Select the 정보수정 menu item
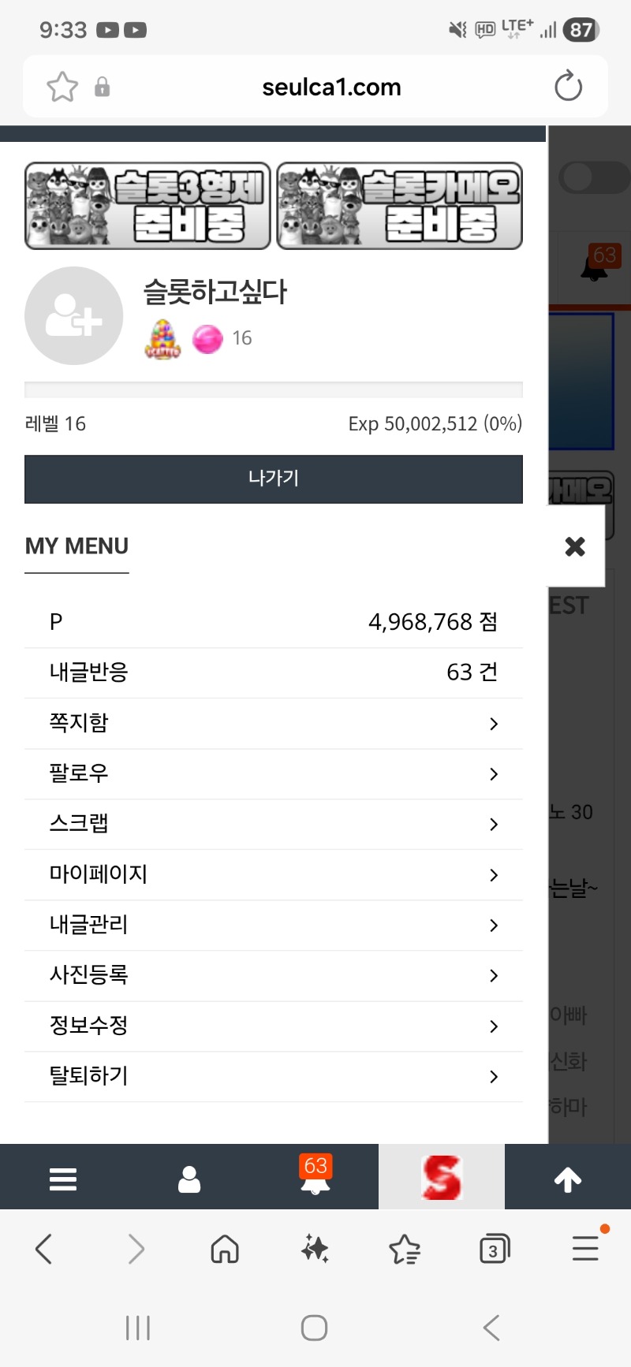The height and width of the screenshot is (1367, 631). (89, 1026)
